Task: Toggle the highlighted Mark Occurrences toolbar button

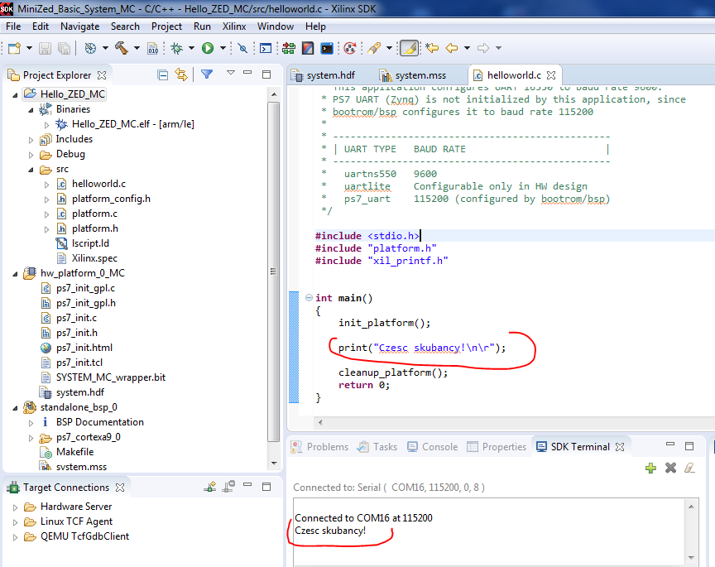Action: [x=409, y=49]
